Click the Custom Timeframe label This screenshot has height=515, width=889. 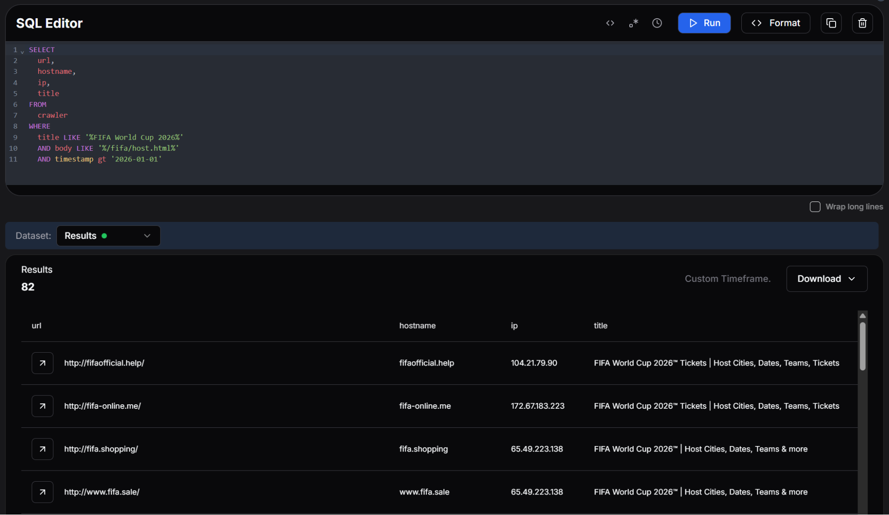coord(728,279)
